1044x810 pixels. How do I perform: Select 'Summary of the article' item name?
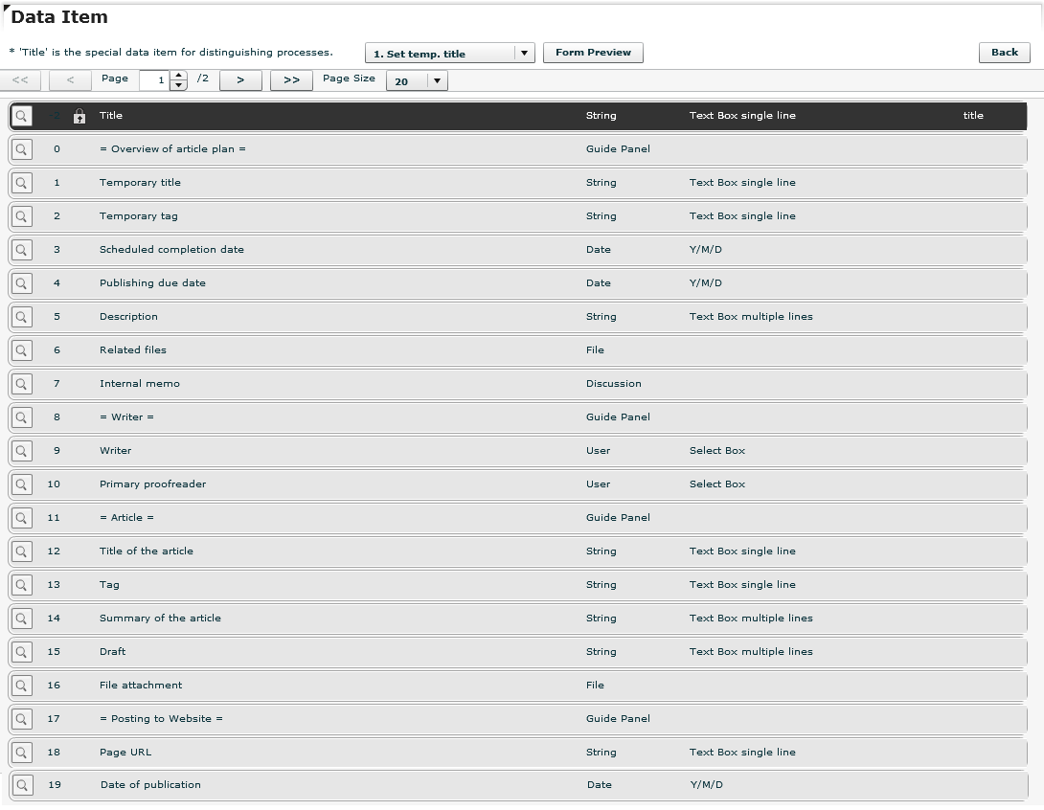[160, 619]
